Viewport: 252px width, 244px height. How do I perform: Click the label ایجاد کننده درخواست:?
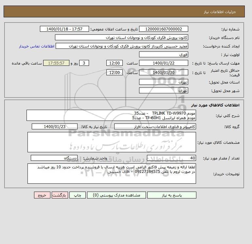pyautogui.click(x=221, y=46)
